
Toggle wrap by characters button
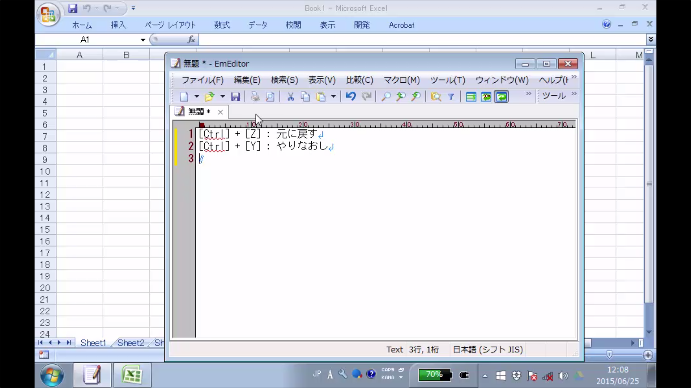[486, 97]
